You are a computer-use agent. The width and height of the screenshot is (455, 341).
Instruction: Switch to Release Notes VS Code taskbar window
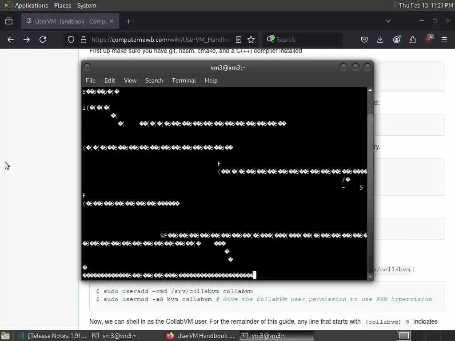[52, 336]
